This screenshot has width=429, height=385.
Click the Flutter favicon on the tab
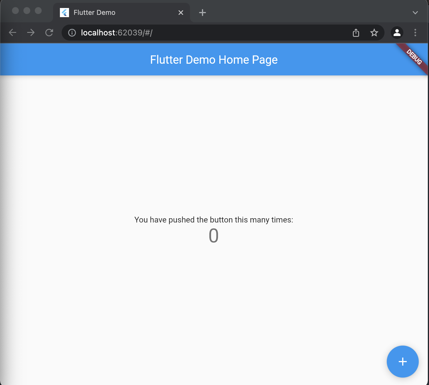(x=65, y=12)
